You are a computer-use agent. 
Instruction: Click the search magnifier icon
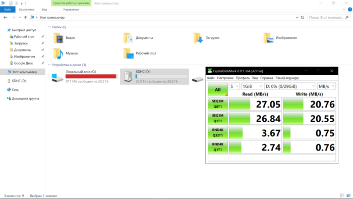(347, 17)
